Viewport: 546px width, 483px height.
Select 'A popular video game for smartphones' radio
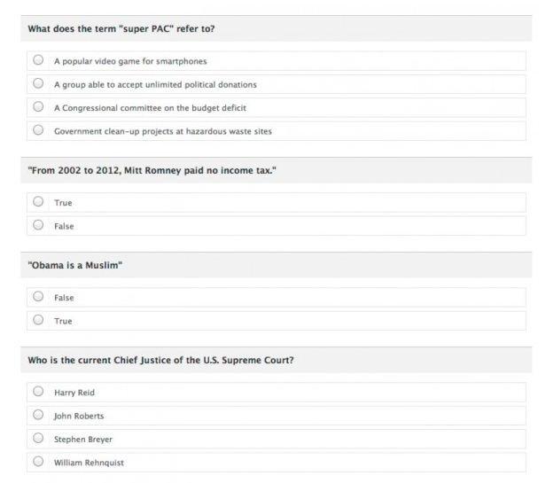[x=38, y=60]
